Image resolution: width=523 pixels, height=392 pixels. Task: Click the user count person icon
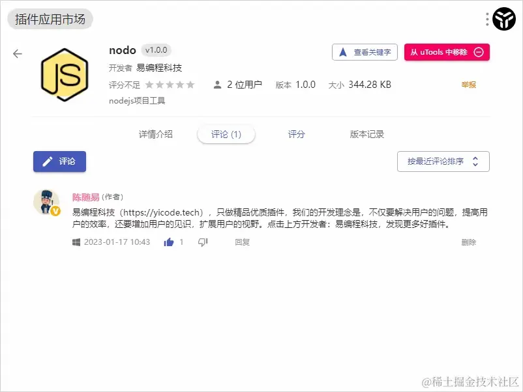pos(217,85)
